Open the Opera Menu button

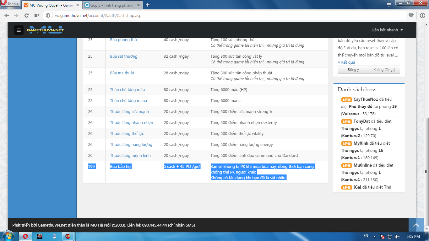10,4
